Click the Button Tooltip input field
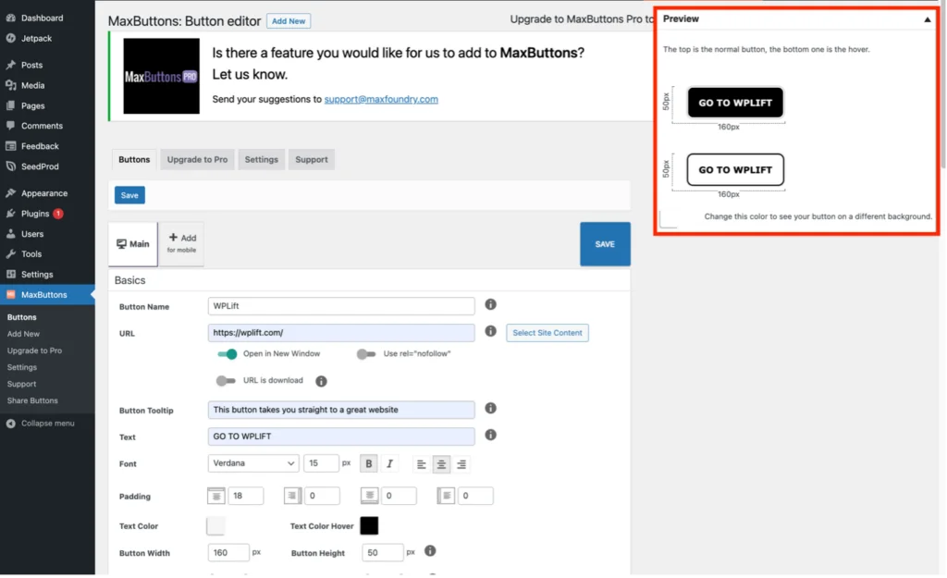 pos(341,410)
